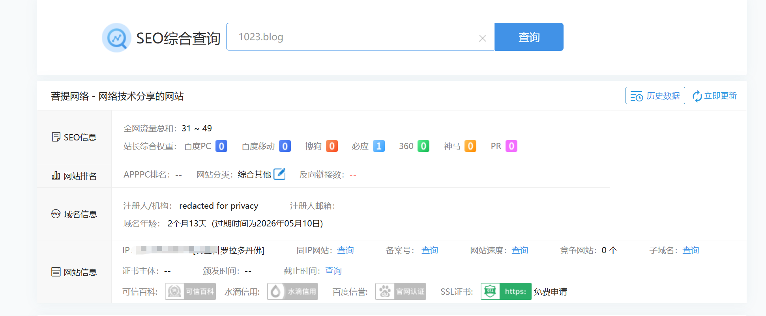
Task: Click the 百度移动 weight badge
Action: coord(285,146)
